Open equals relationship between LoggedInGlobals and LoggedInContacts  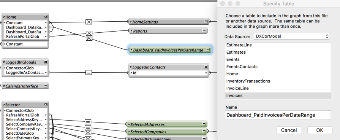pos(89,73)
